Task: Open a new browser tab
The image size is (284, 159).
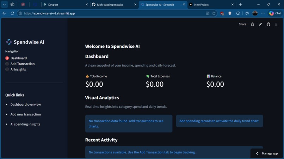Action: click(241, 5)
